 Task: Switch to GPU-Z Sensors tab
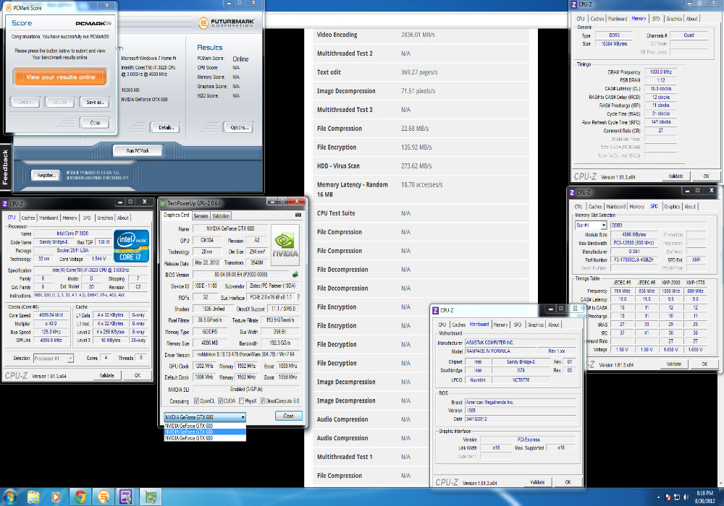point(201,215)
